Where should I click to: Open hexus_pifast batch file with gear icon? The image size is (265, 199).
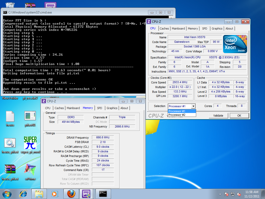pyautogui.click(x=10, y=146)
